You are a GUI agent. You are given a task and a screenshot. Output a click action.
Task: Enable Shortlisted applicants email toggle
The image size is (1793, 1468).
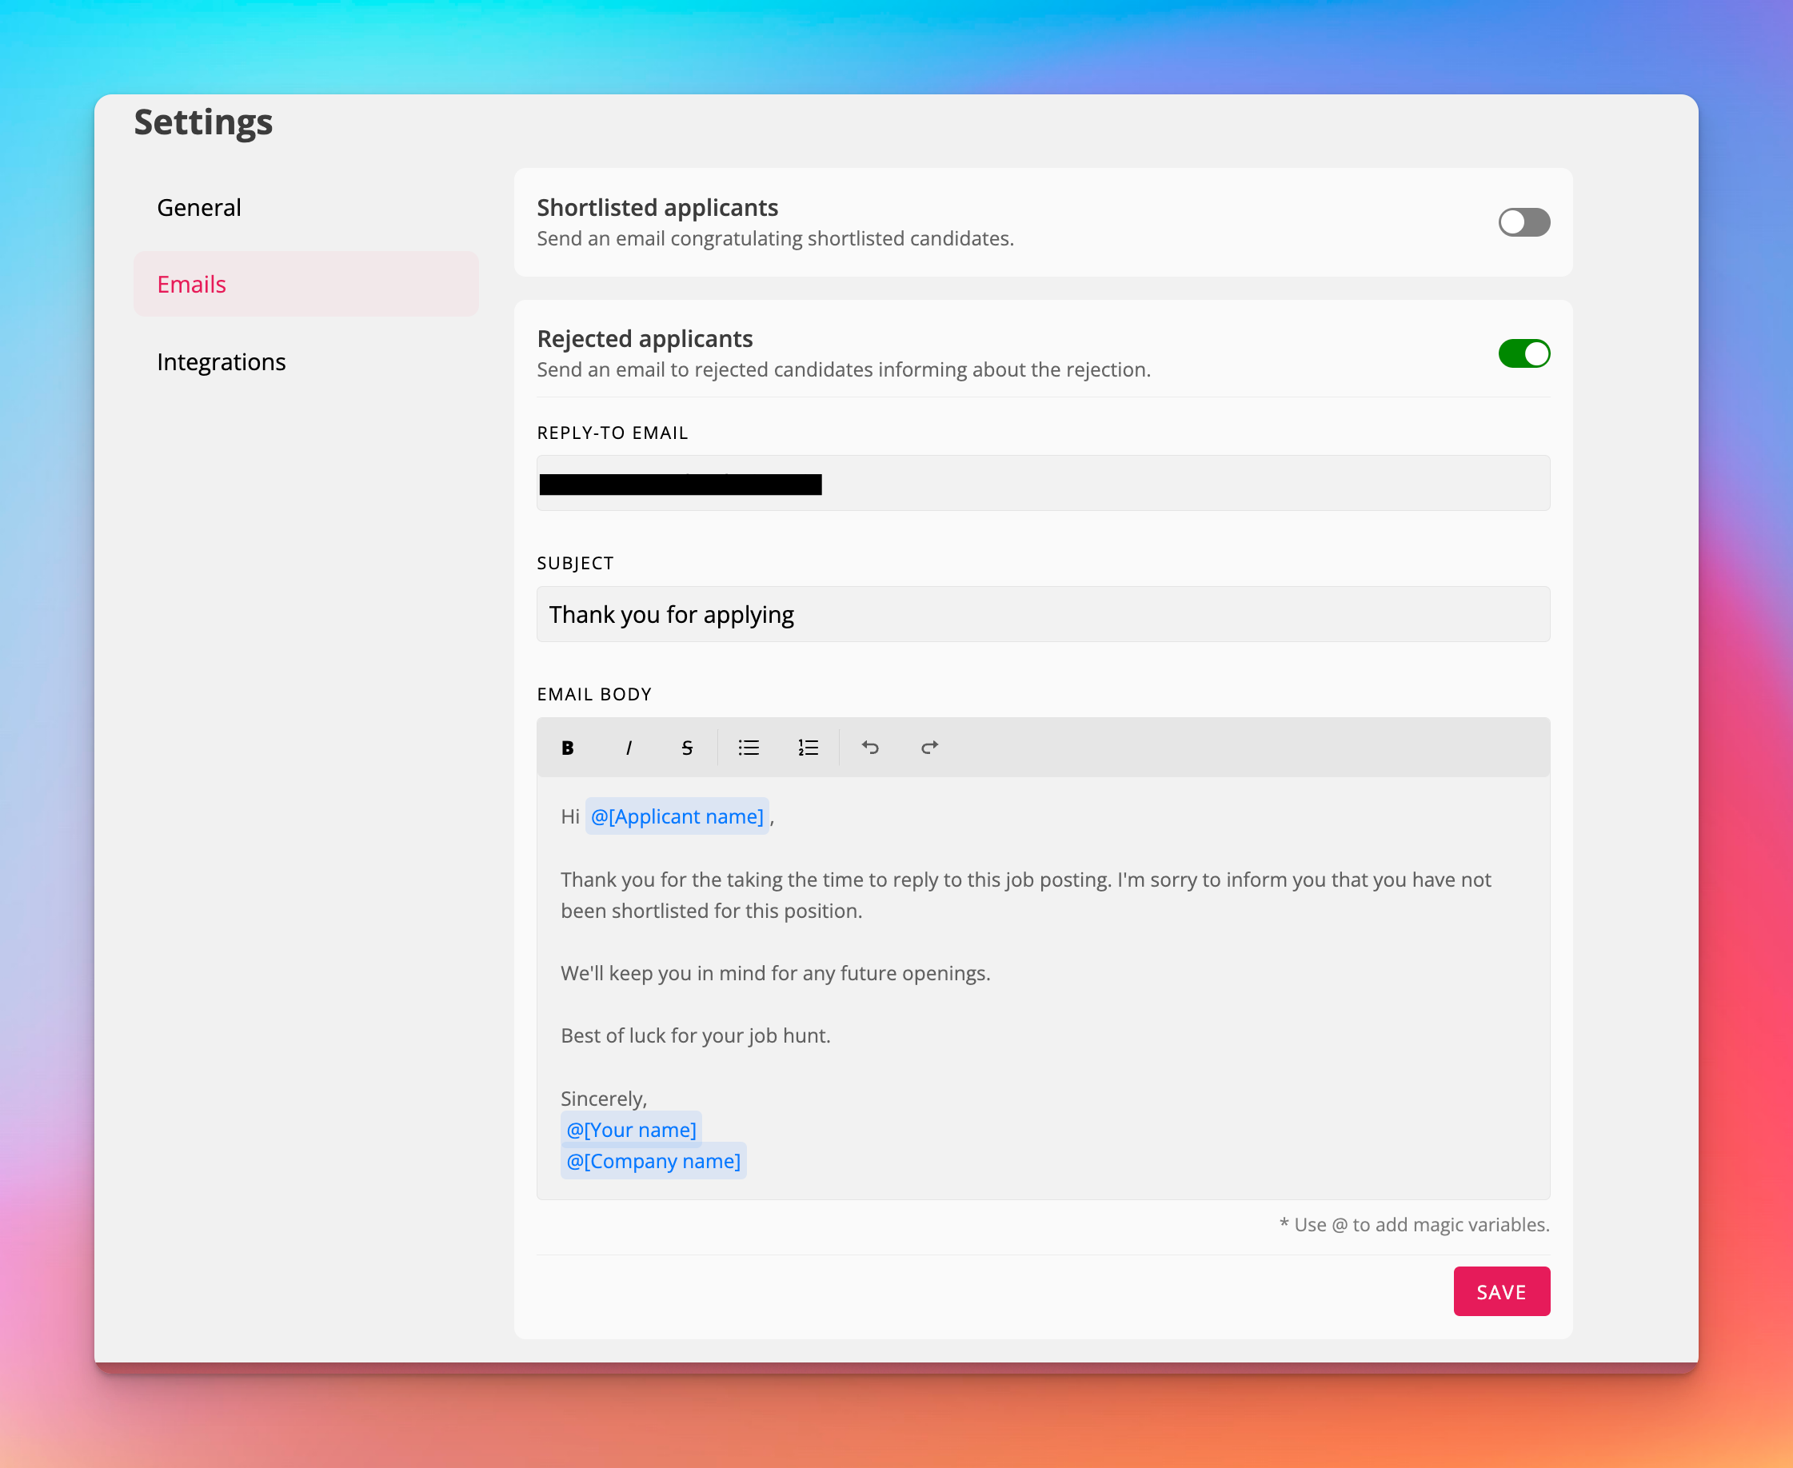pyautogui.click(x=1523, y=222)
